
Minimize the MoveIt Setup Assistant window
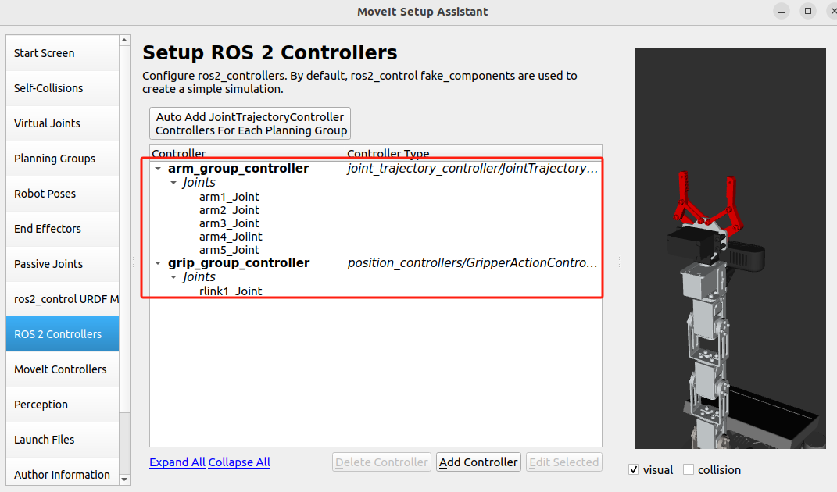(x=782, y=11)
